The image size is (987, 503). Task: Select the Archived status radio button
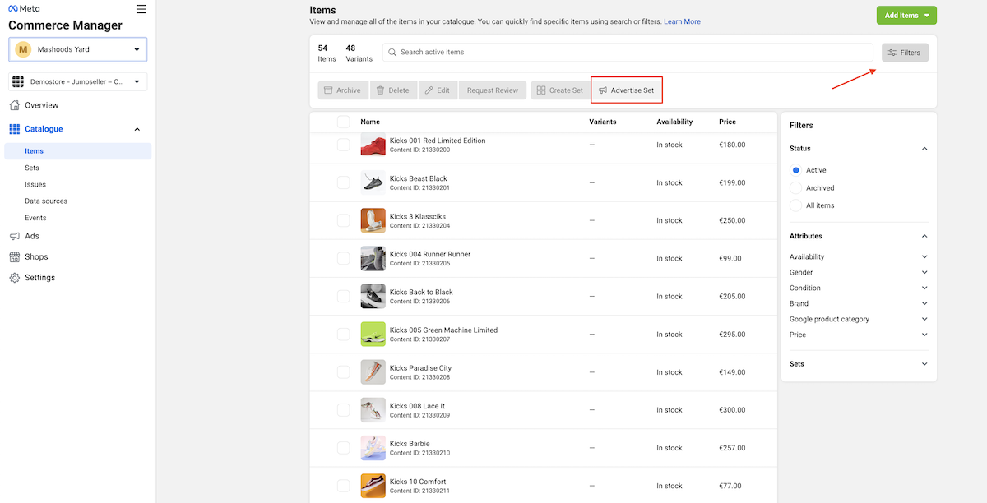[795, 187]
